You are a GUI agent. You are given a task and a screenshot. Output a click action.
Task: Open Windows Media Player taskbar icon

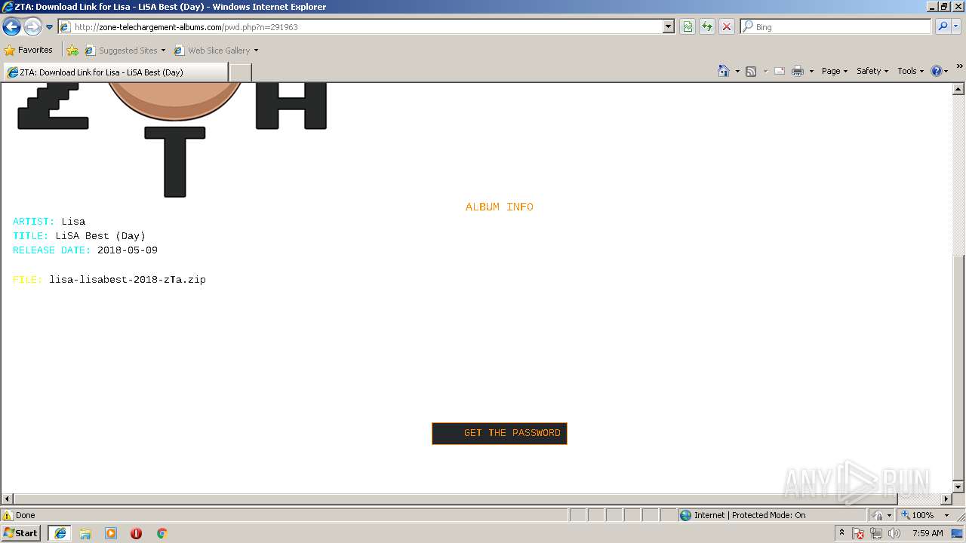(x=111, y=533)
